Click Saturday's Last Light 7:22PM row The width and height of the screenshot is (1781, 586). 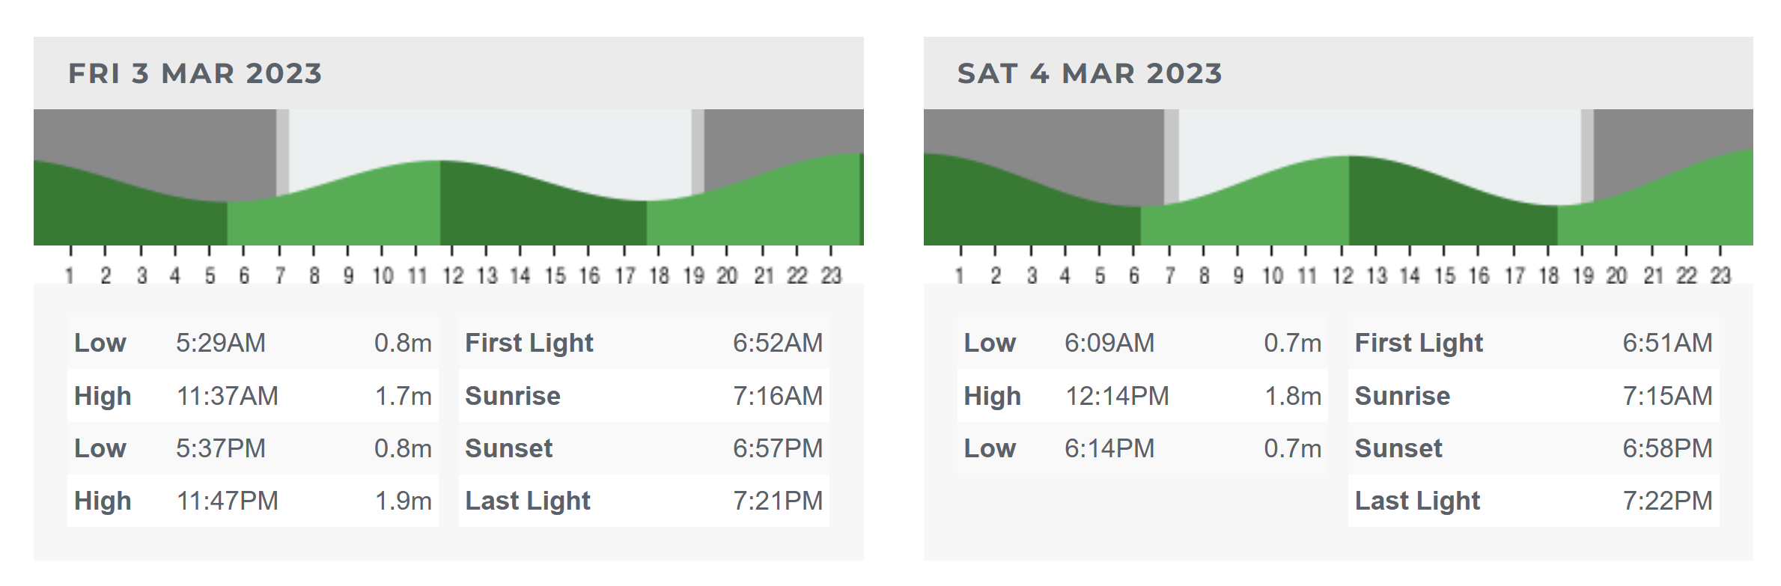tap(1534, 501)
